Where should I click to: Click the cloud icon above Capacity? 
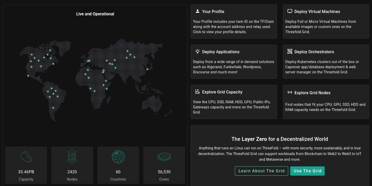(x=26, y=157)
